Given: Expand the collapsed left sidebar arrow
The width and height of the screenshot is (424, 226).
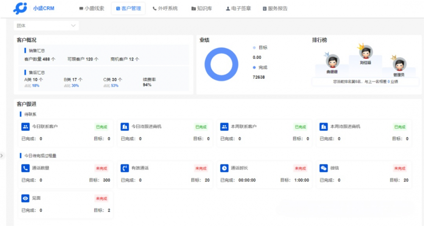Looking at the screenshot, I should tap(2, 155).
